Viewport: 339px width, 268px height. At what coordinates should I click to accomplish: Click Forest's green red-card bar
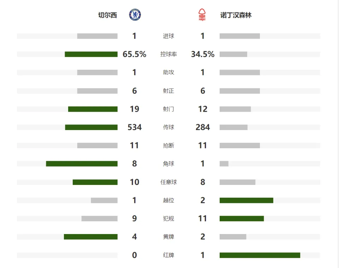pyautogui.click(x=260, y=255)
